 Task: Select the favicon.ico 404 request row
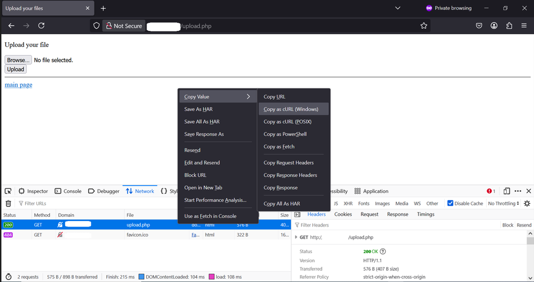(x=146, y=234)
